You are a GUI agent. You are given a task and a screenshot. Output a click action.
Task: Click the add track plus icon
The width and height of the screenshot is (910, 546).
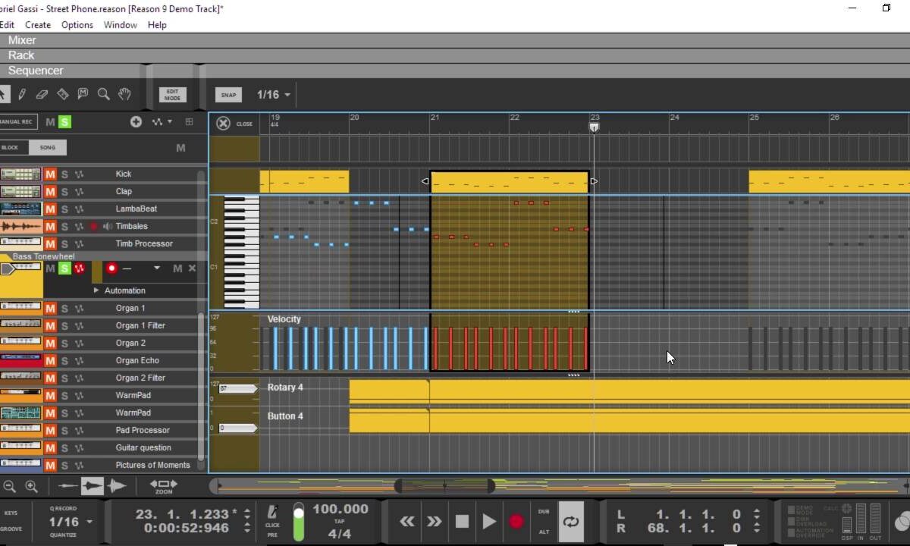[x=136, y=121]
